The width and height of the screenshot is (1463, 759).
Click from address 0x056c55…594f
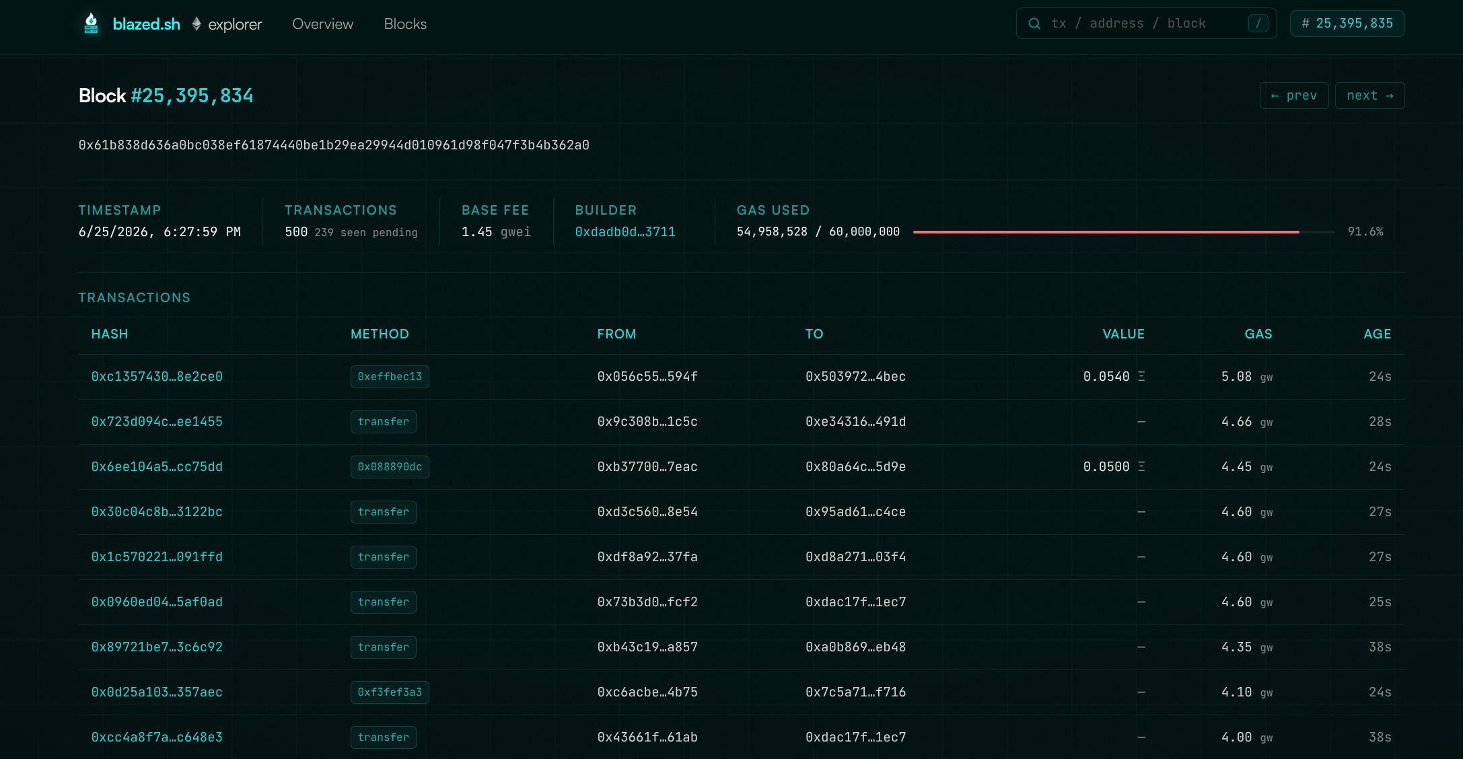tap(647, 377)
